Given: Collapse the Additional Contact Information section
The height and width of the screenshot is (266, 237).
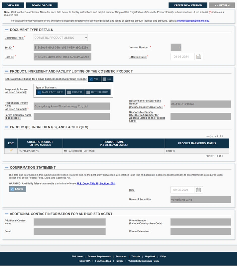Looking at the screenshot, I should click(x=7, y=214).
